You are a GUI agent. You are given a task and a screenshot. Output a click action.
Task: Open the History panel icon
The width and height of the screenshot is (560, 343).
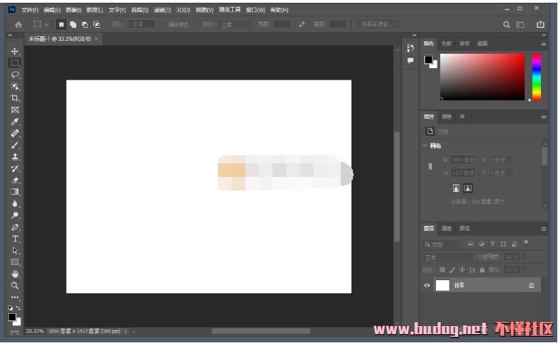(410, 48)
